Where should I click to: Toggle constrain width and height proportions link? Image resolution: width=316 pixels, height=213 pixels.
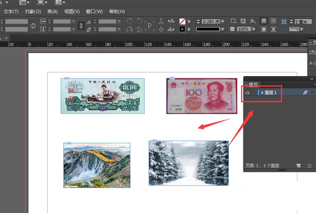33,26
